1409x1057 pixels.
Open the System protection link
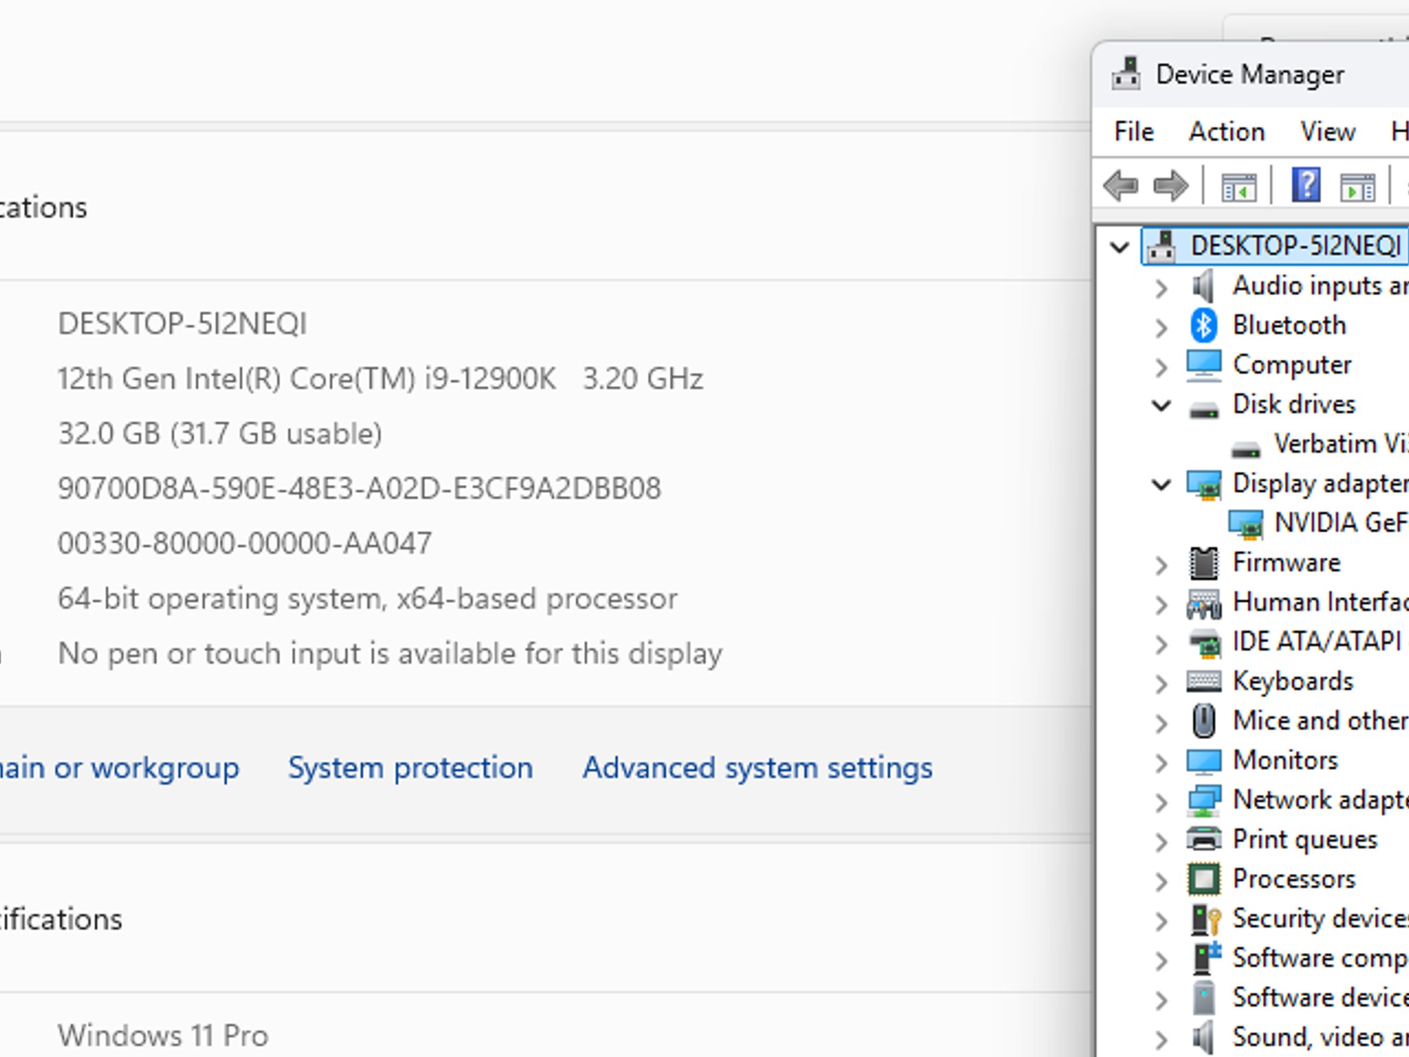click(x=411, y=768)
